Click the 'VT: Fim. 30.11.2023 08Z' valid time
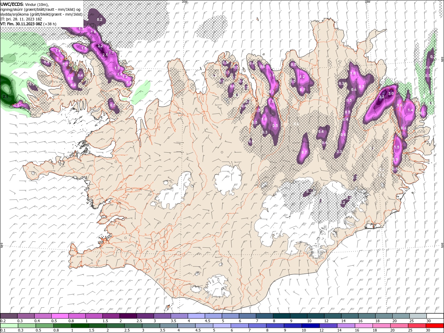 tap(22, 24)
